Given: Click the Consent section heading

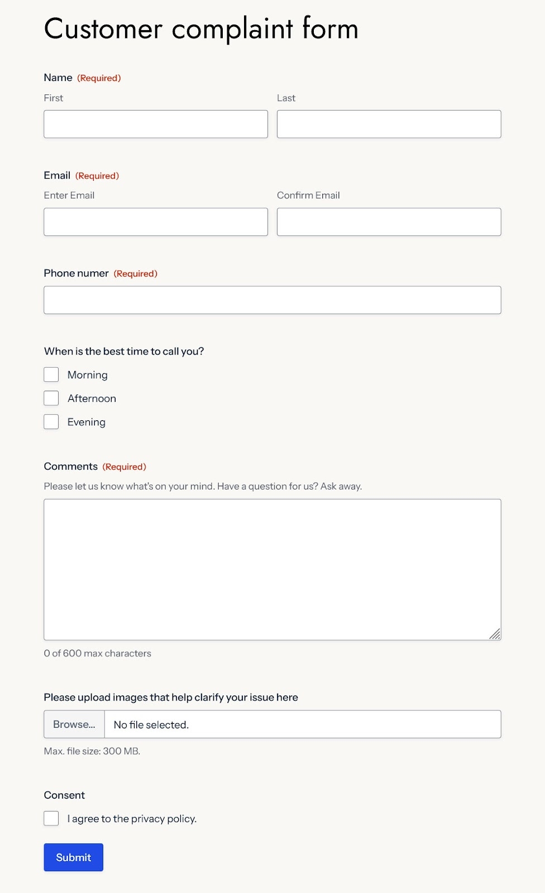Looking at the screenshot, I should point(64,795).
